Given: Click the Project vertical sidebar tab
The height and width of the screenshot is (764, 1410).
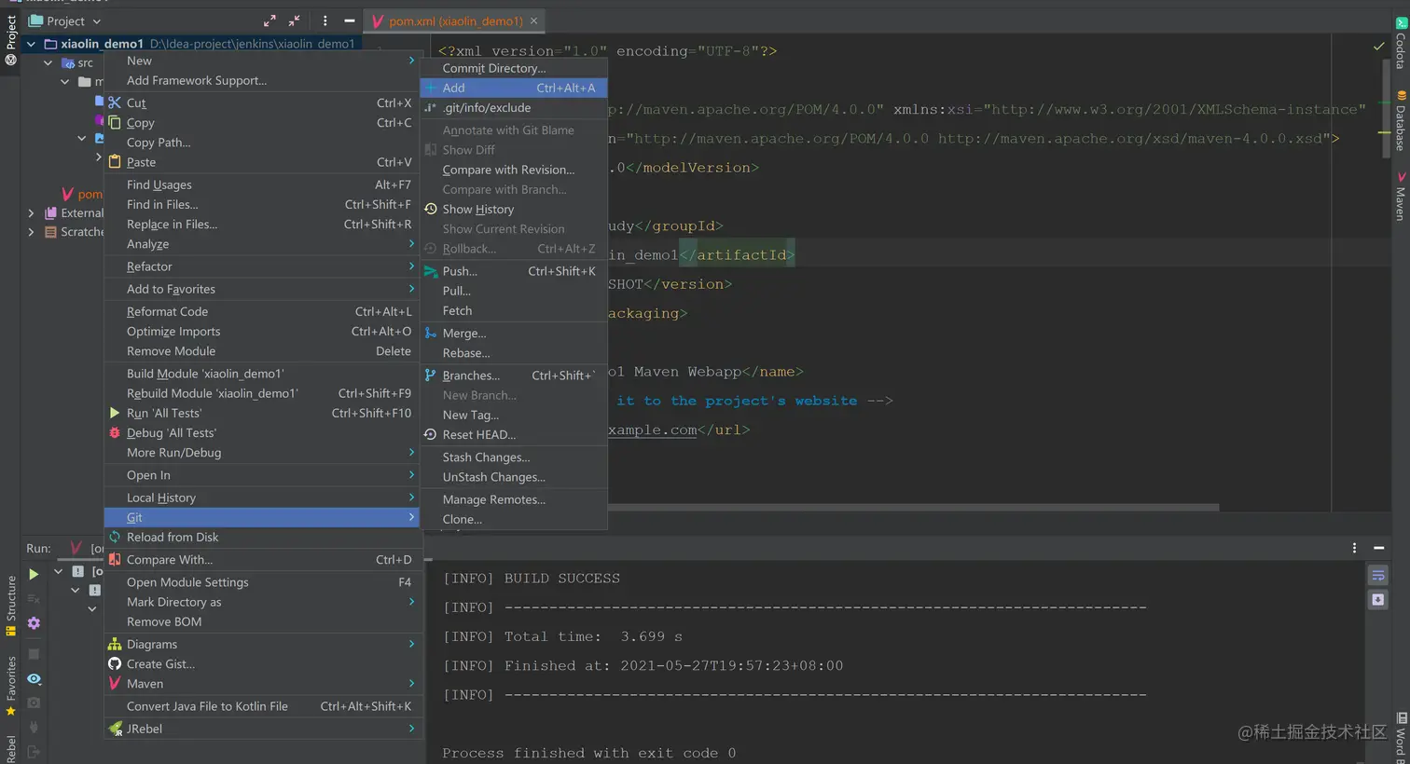Looking at the screenshot, I should tap(11, 40).
